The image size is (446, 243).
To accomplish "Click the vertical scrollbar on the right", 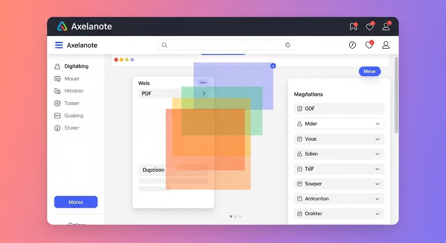I will 396,95.
